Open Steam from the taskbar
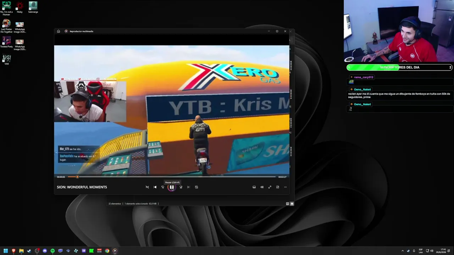The image size is (454, 255). pos(29,251)
